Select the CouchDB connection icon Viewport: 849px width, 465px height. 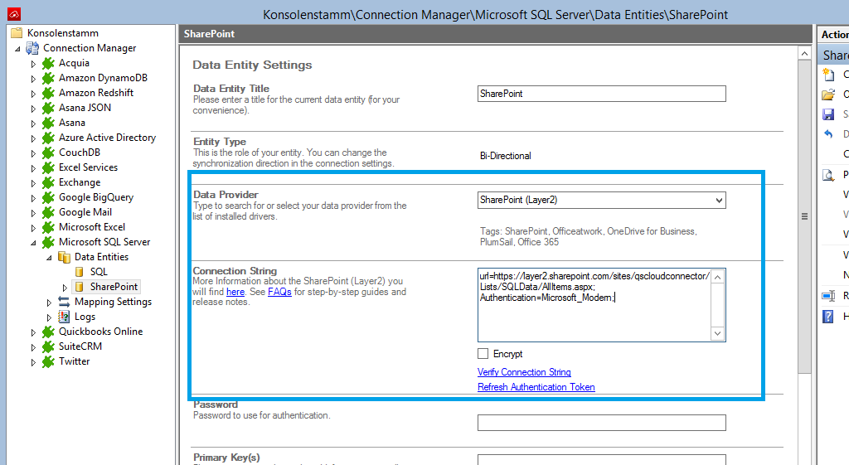click(49, 153)
